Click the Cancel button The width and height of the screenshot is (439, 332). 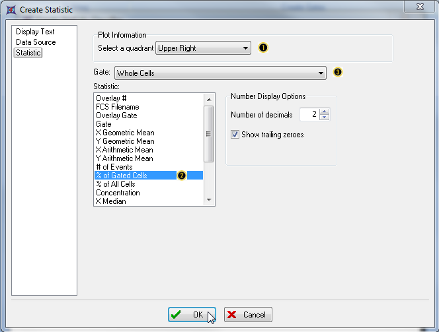pos(248,315)
